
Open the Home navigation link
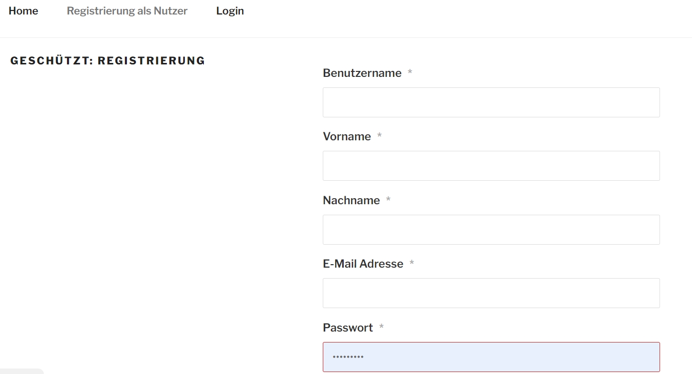[23, 11]
